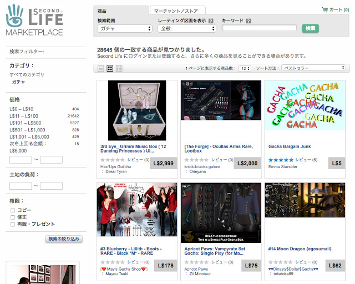
Task: Open the 検索範囲 ガチャ dropdown
Action: click(x=125, y=28)
